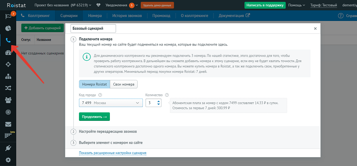Select the Номера Roistat option

94,84
